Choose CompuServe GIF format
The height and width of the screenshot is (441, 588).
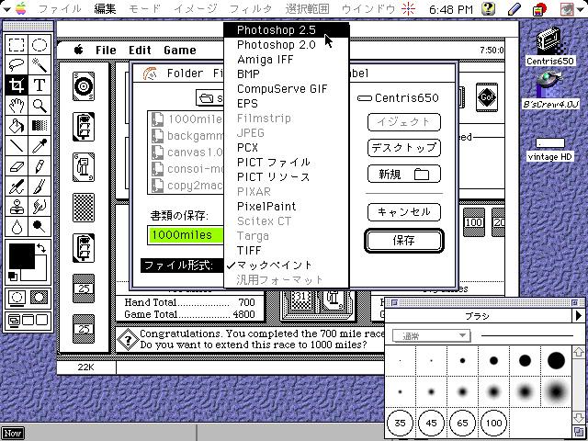(x=287, y=89)
